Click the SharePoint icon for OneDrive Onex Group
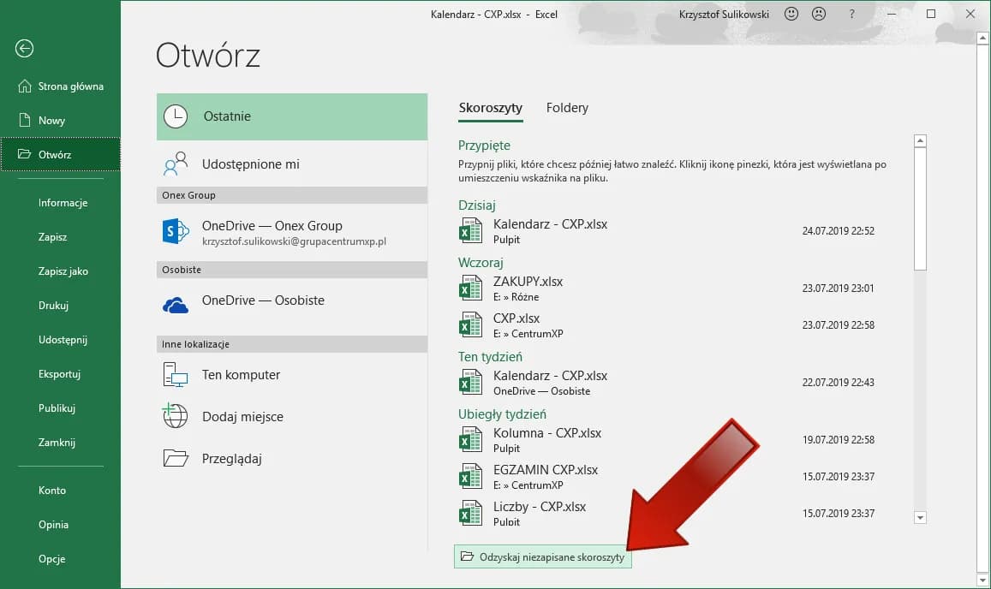 pyautogui.click(x=176, y=232)
